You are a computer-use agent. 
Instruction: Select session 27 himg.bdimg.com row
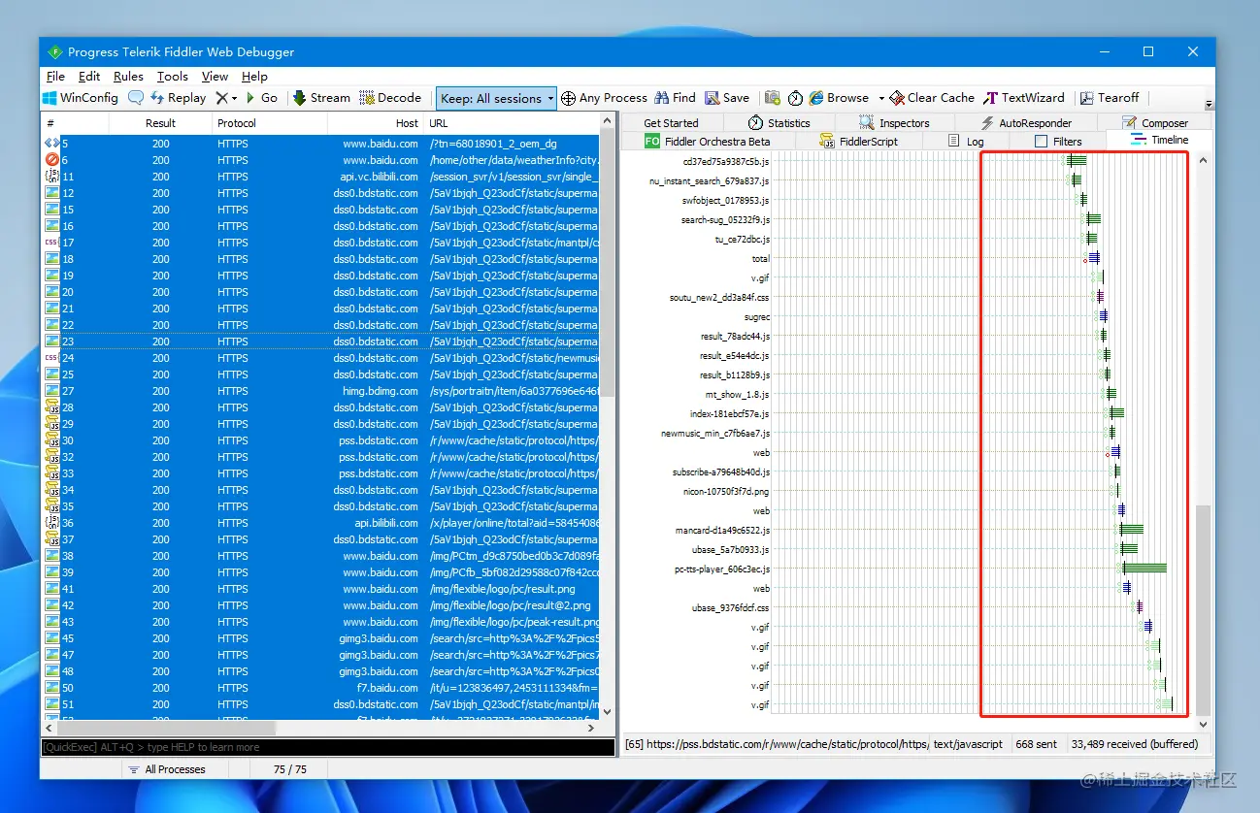(x=320, y=391)
